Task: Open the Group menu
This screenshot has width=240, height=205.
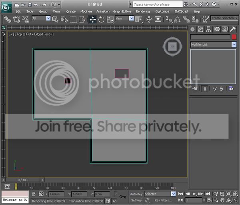Action: click(43, 12)
